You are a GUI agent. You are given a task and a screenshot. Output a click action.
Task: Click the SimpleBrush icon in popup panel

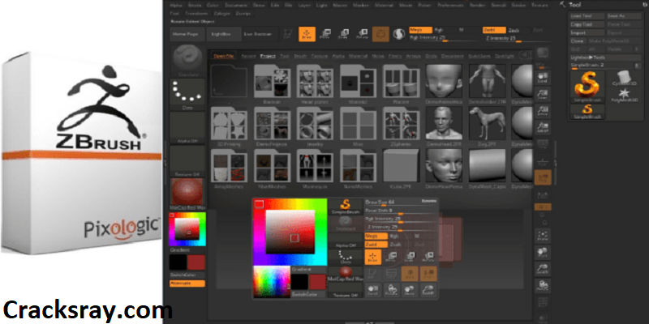(346, 207)
